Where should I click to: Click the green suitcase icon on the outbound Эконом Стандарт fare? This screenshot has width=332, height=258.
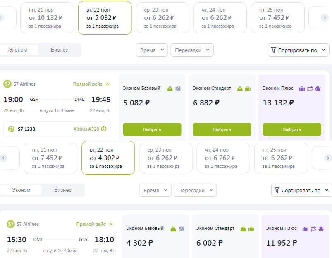[248, 88]
